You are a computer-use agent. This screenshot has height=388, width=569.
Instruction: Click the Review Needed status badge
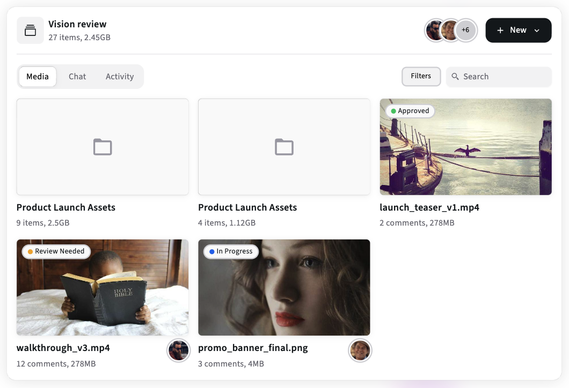point(56,251)
